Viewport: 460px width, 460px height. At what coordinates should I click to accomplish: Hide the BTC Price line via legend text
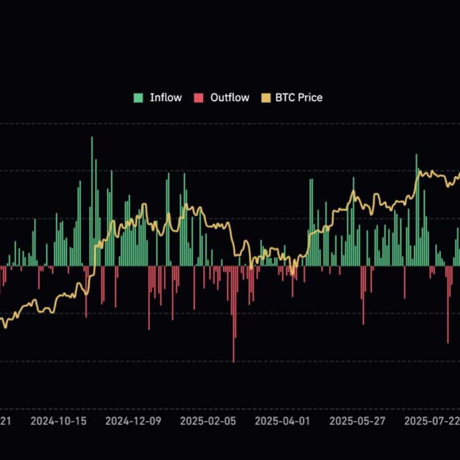click(298, 98)
